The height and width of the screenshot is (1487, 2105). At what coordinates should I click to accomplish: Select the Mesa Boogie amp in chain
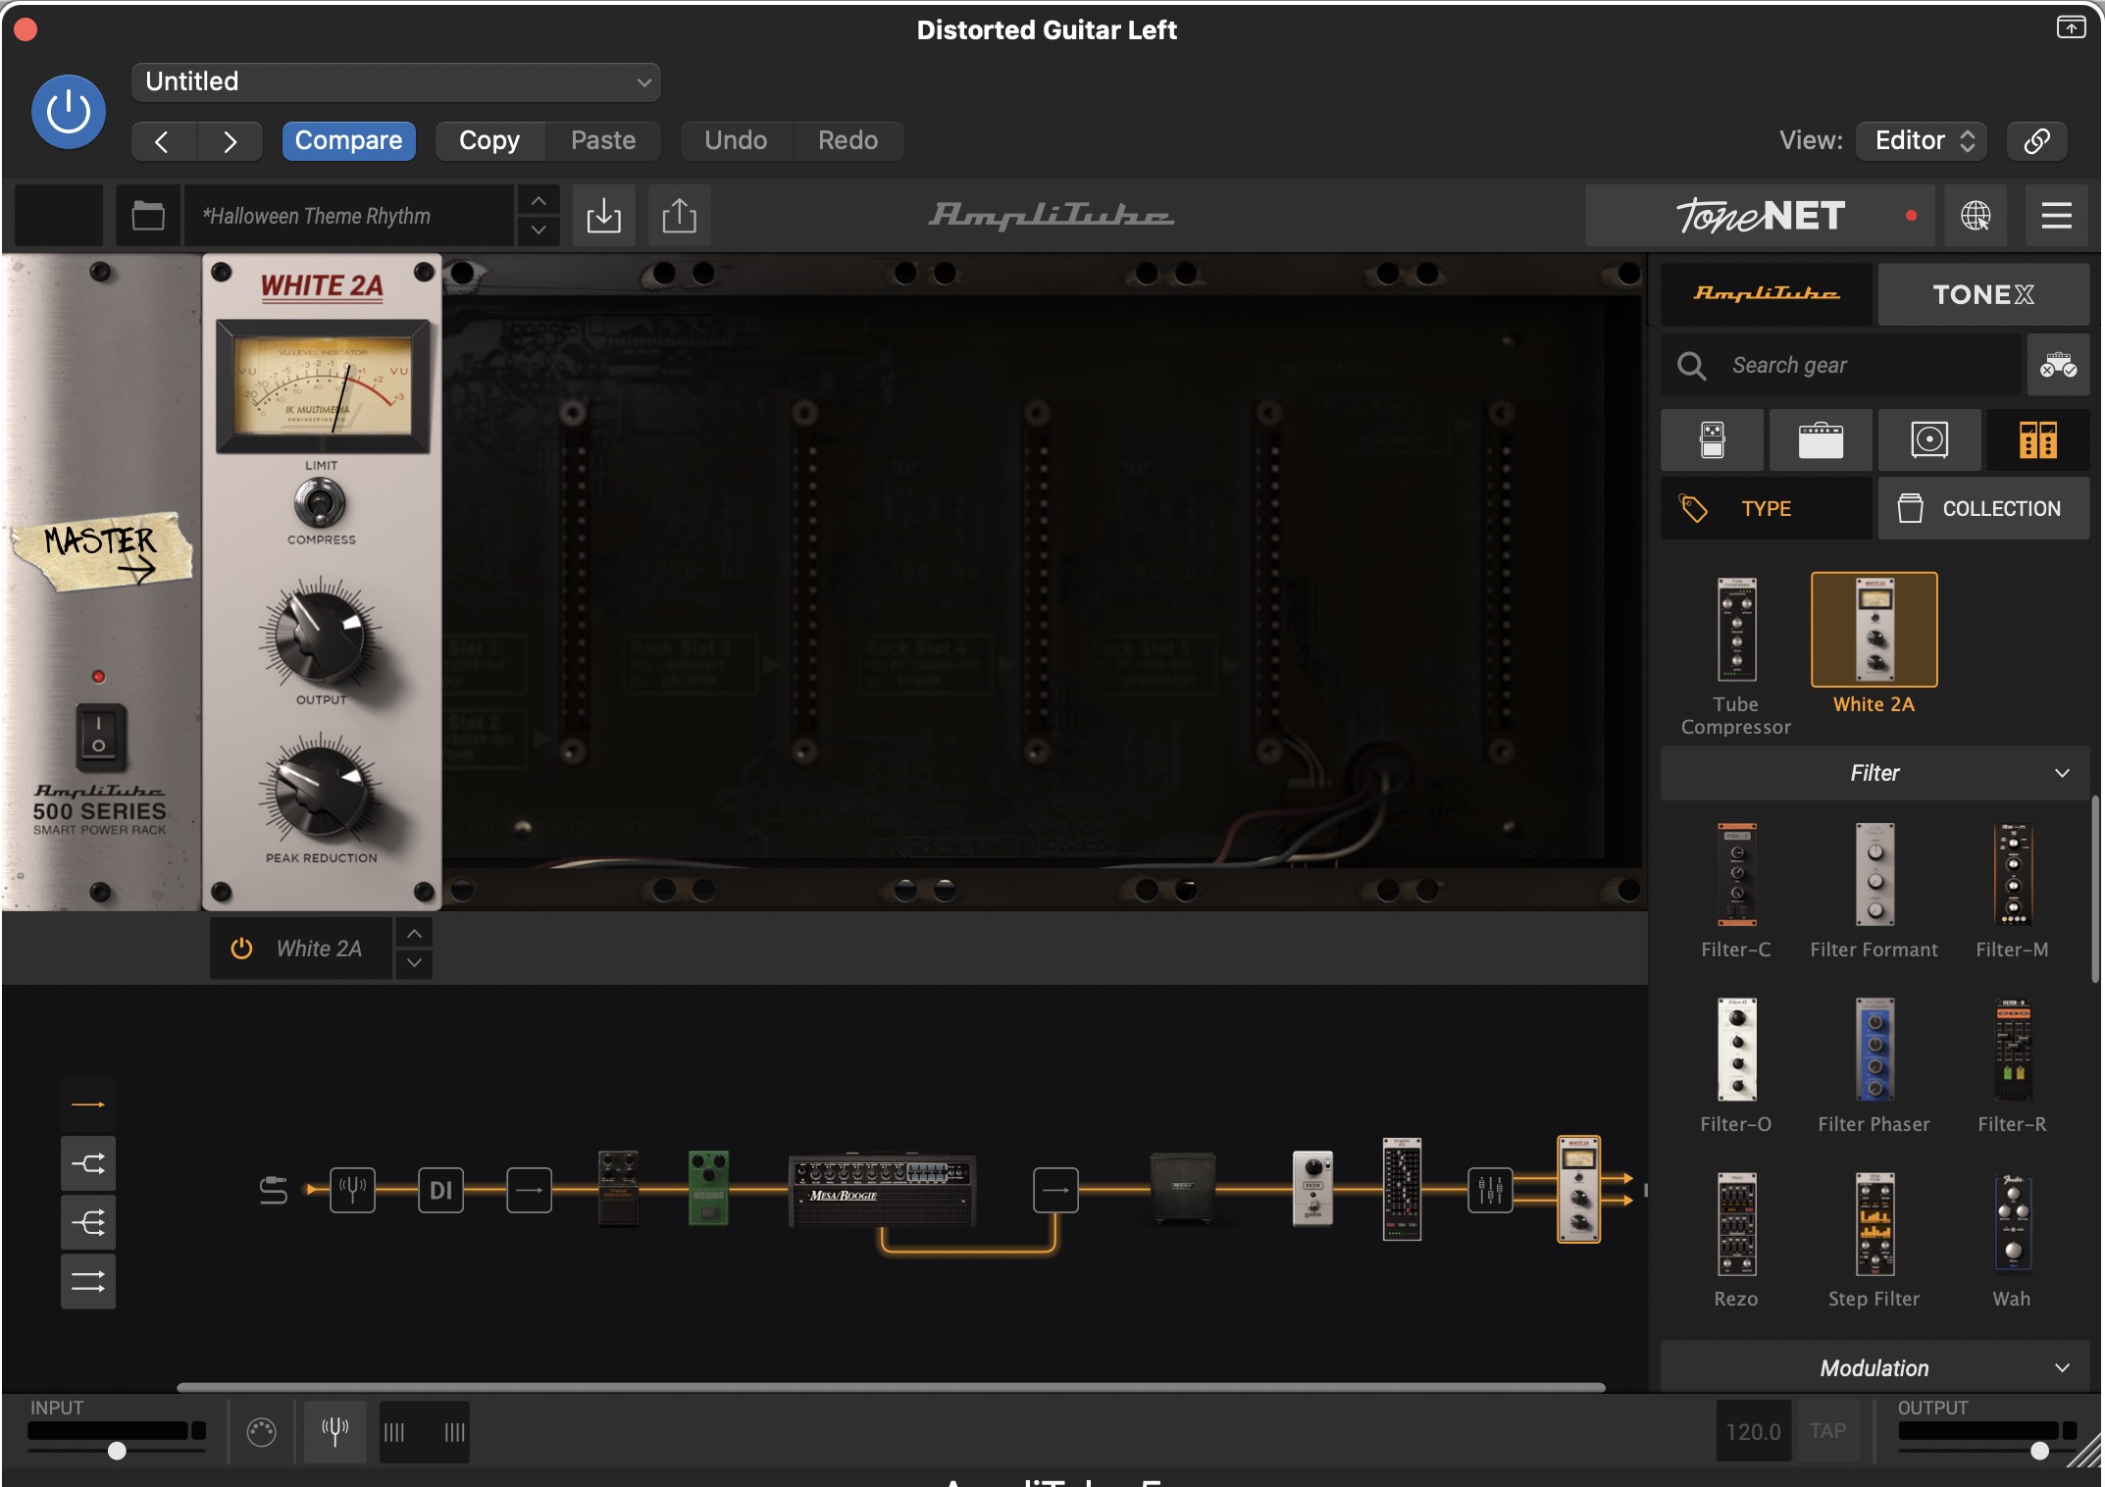click(882, 1190)
